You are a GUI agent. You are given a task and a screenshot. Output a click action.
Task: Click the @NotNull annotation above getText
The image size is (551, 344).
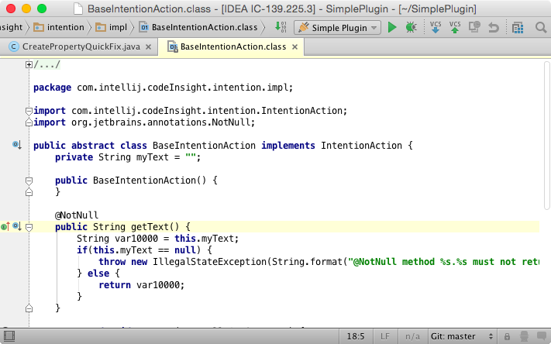(77, 215)
